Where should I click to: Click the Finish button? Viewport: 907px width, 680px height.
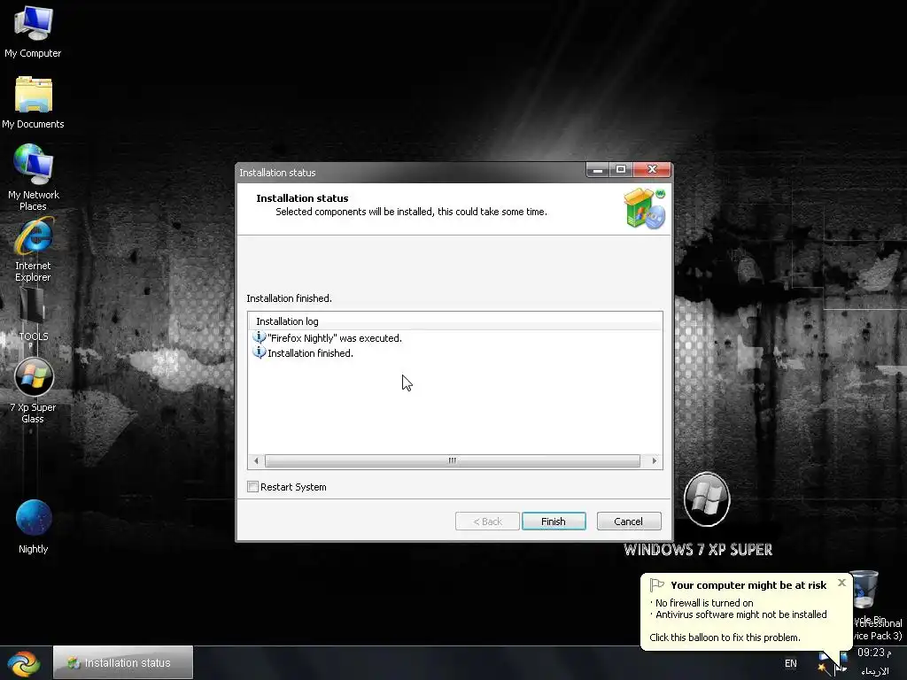(x=554, y=521)
